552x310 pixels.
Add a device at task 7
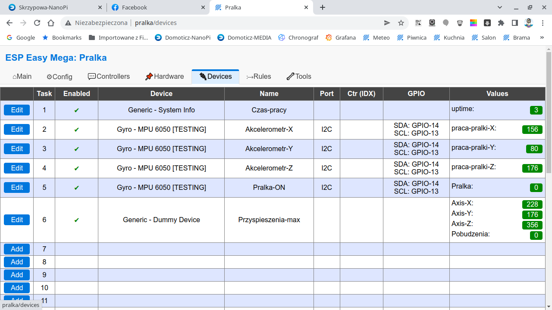point(17,249)
